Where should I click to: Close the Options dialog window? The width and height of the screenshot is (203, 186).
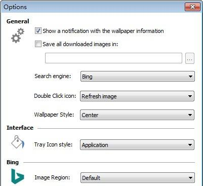[x=192, y=7]
